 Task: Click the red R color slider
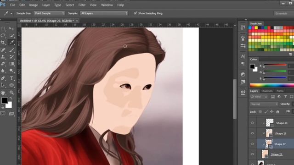click(275, 65)
